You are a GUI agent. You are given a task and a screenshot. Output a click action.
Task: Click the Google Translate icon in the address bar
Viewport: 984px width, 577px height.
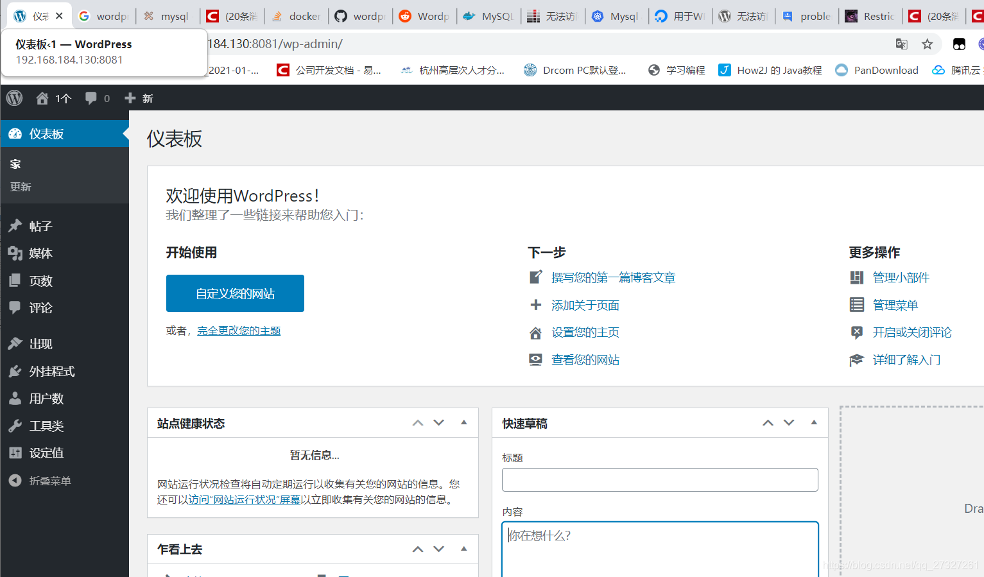pos(901,44)
